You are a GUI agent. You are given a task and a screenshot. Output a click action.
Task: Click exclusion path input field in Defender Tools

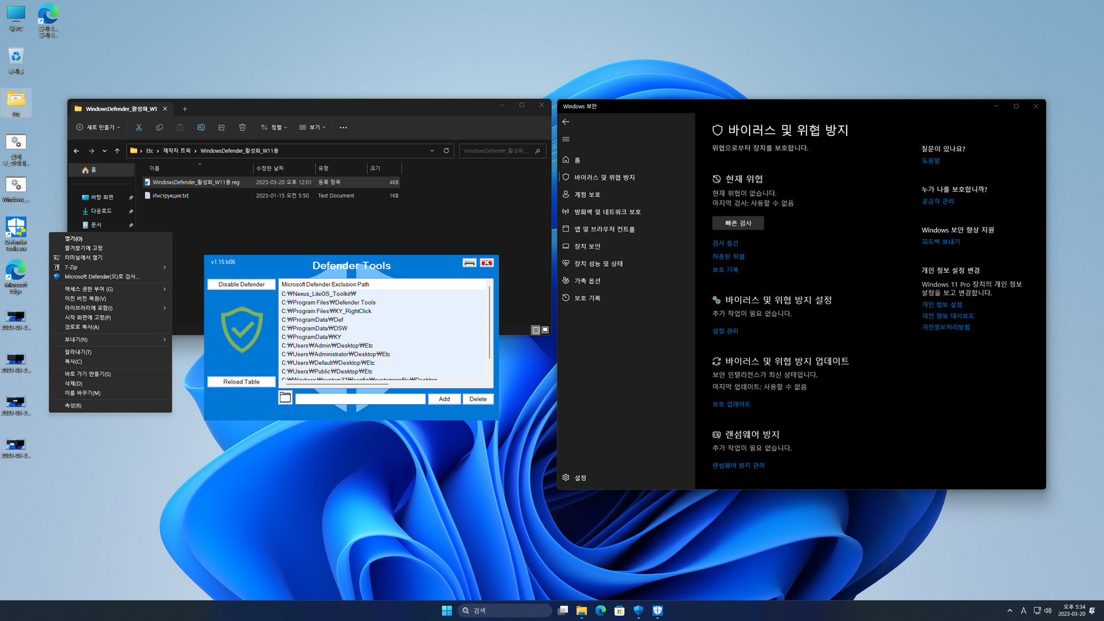click(x=360, y=399)
